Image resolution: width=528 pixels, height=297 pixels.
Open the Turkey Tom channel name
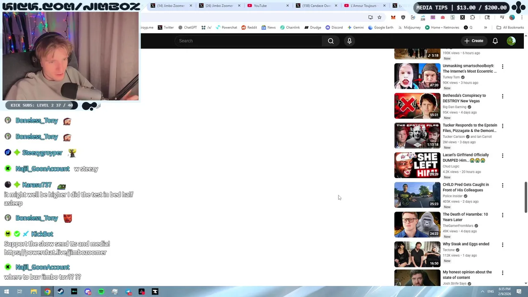(x=451, y=77)
